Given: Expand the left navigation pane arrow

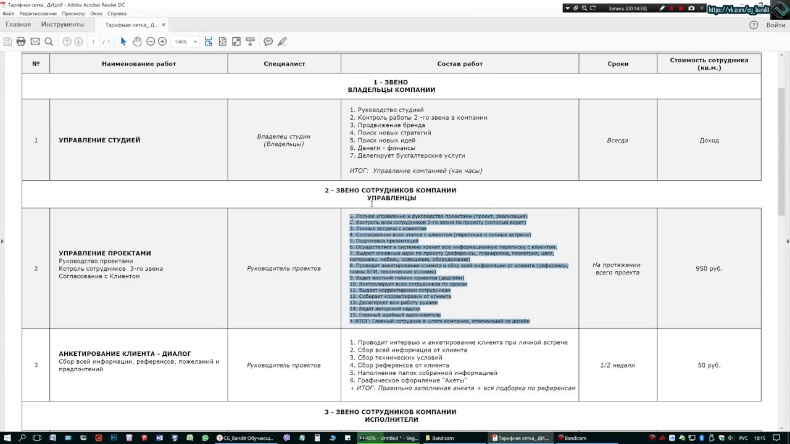Looking at the screenshot, I should click(x=2, y=241).
